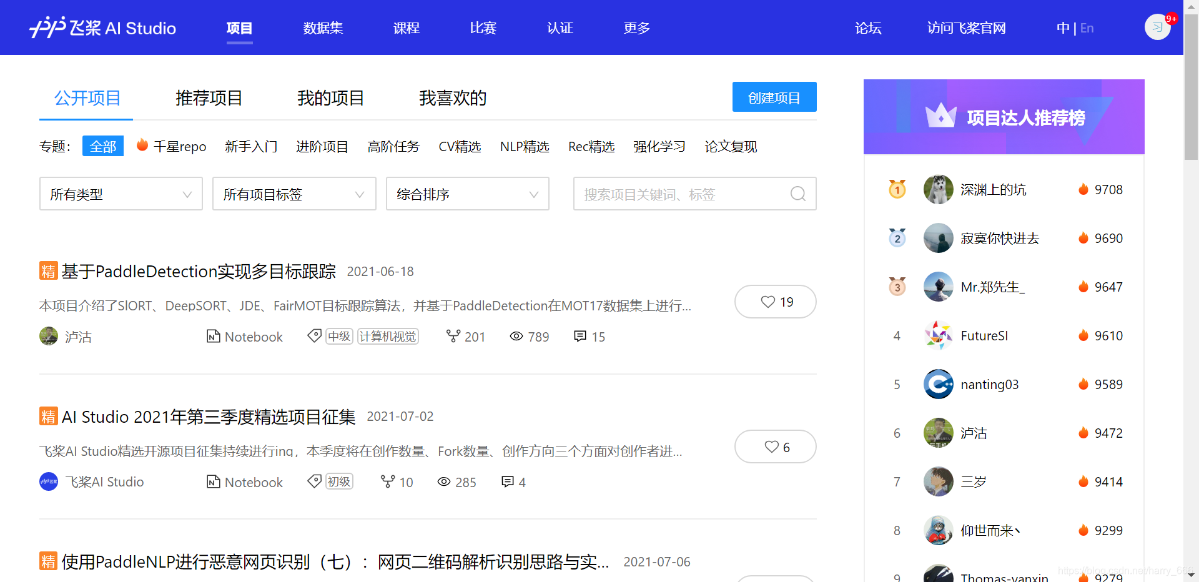The width and height of the screenshot is (1199, 582).
Task: Select the CV精选 topic filter
Action: click(460, 146)
